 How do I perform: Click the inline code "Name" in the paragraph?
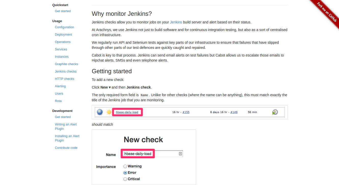pyautogui.click(x=144, y=95)
